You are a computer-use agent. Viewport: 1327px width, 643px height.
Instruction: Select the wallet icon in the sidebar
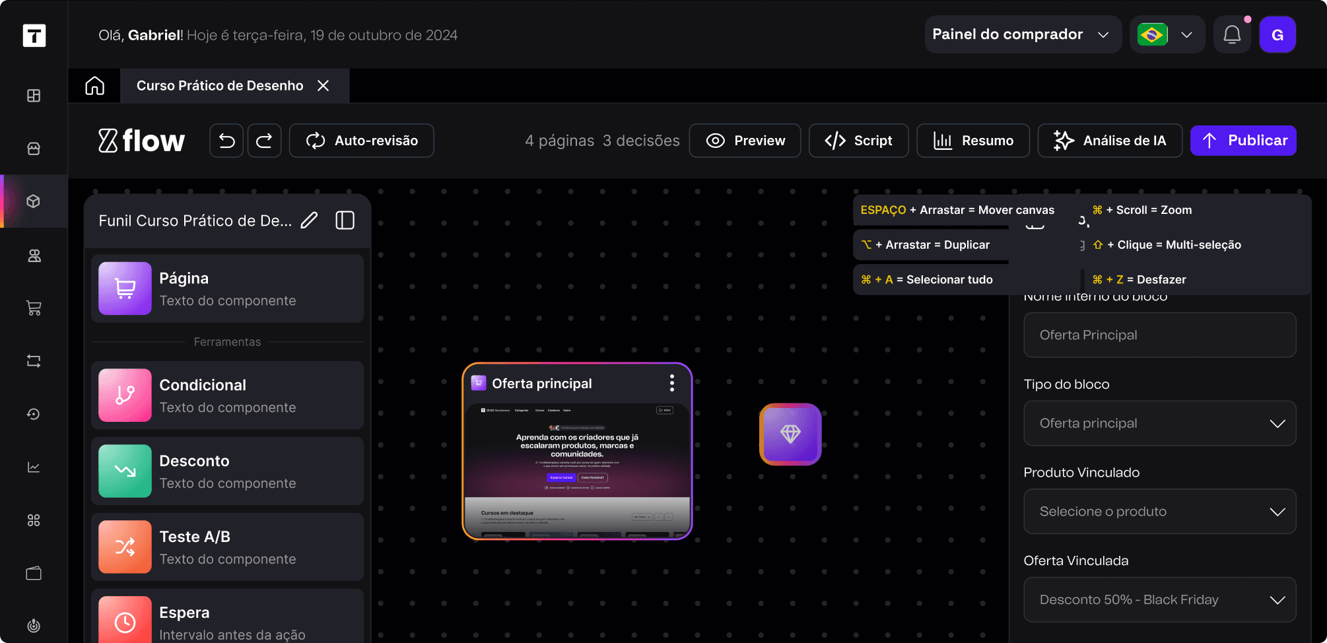click(x=34, y=572)
